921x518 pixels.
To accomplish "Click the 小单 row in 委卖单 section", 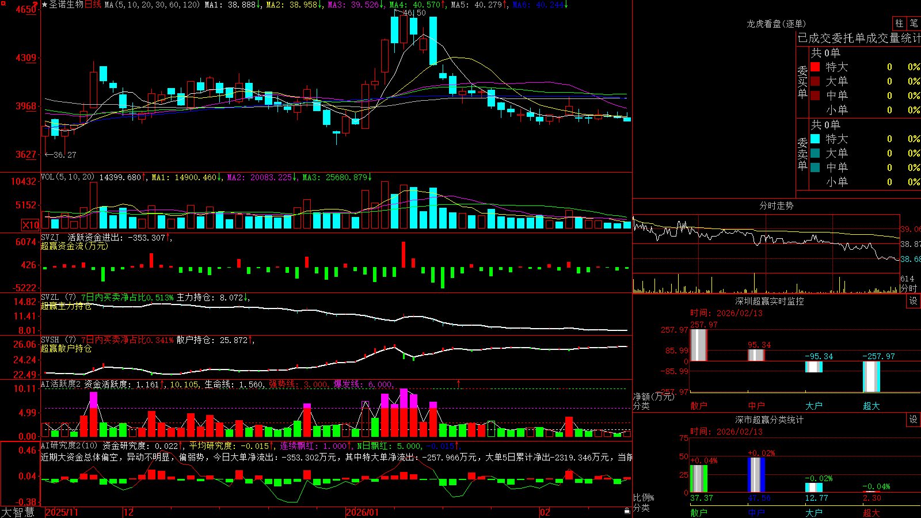I will click(865, 182).
